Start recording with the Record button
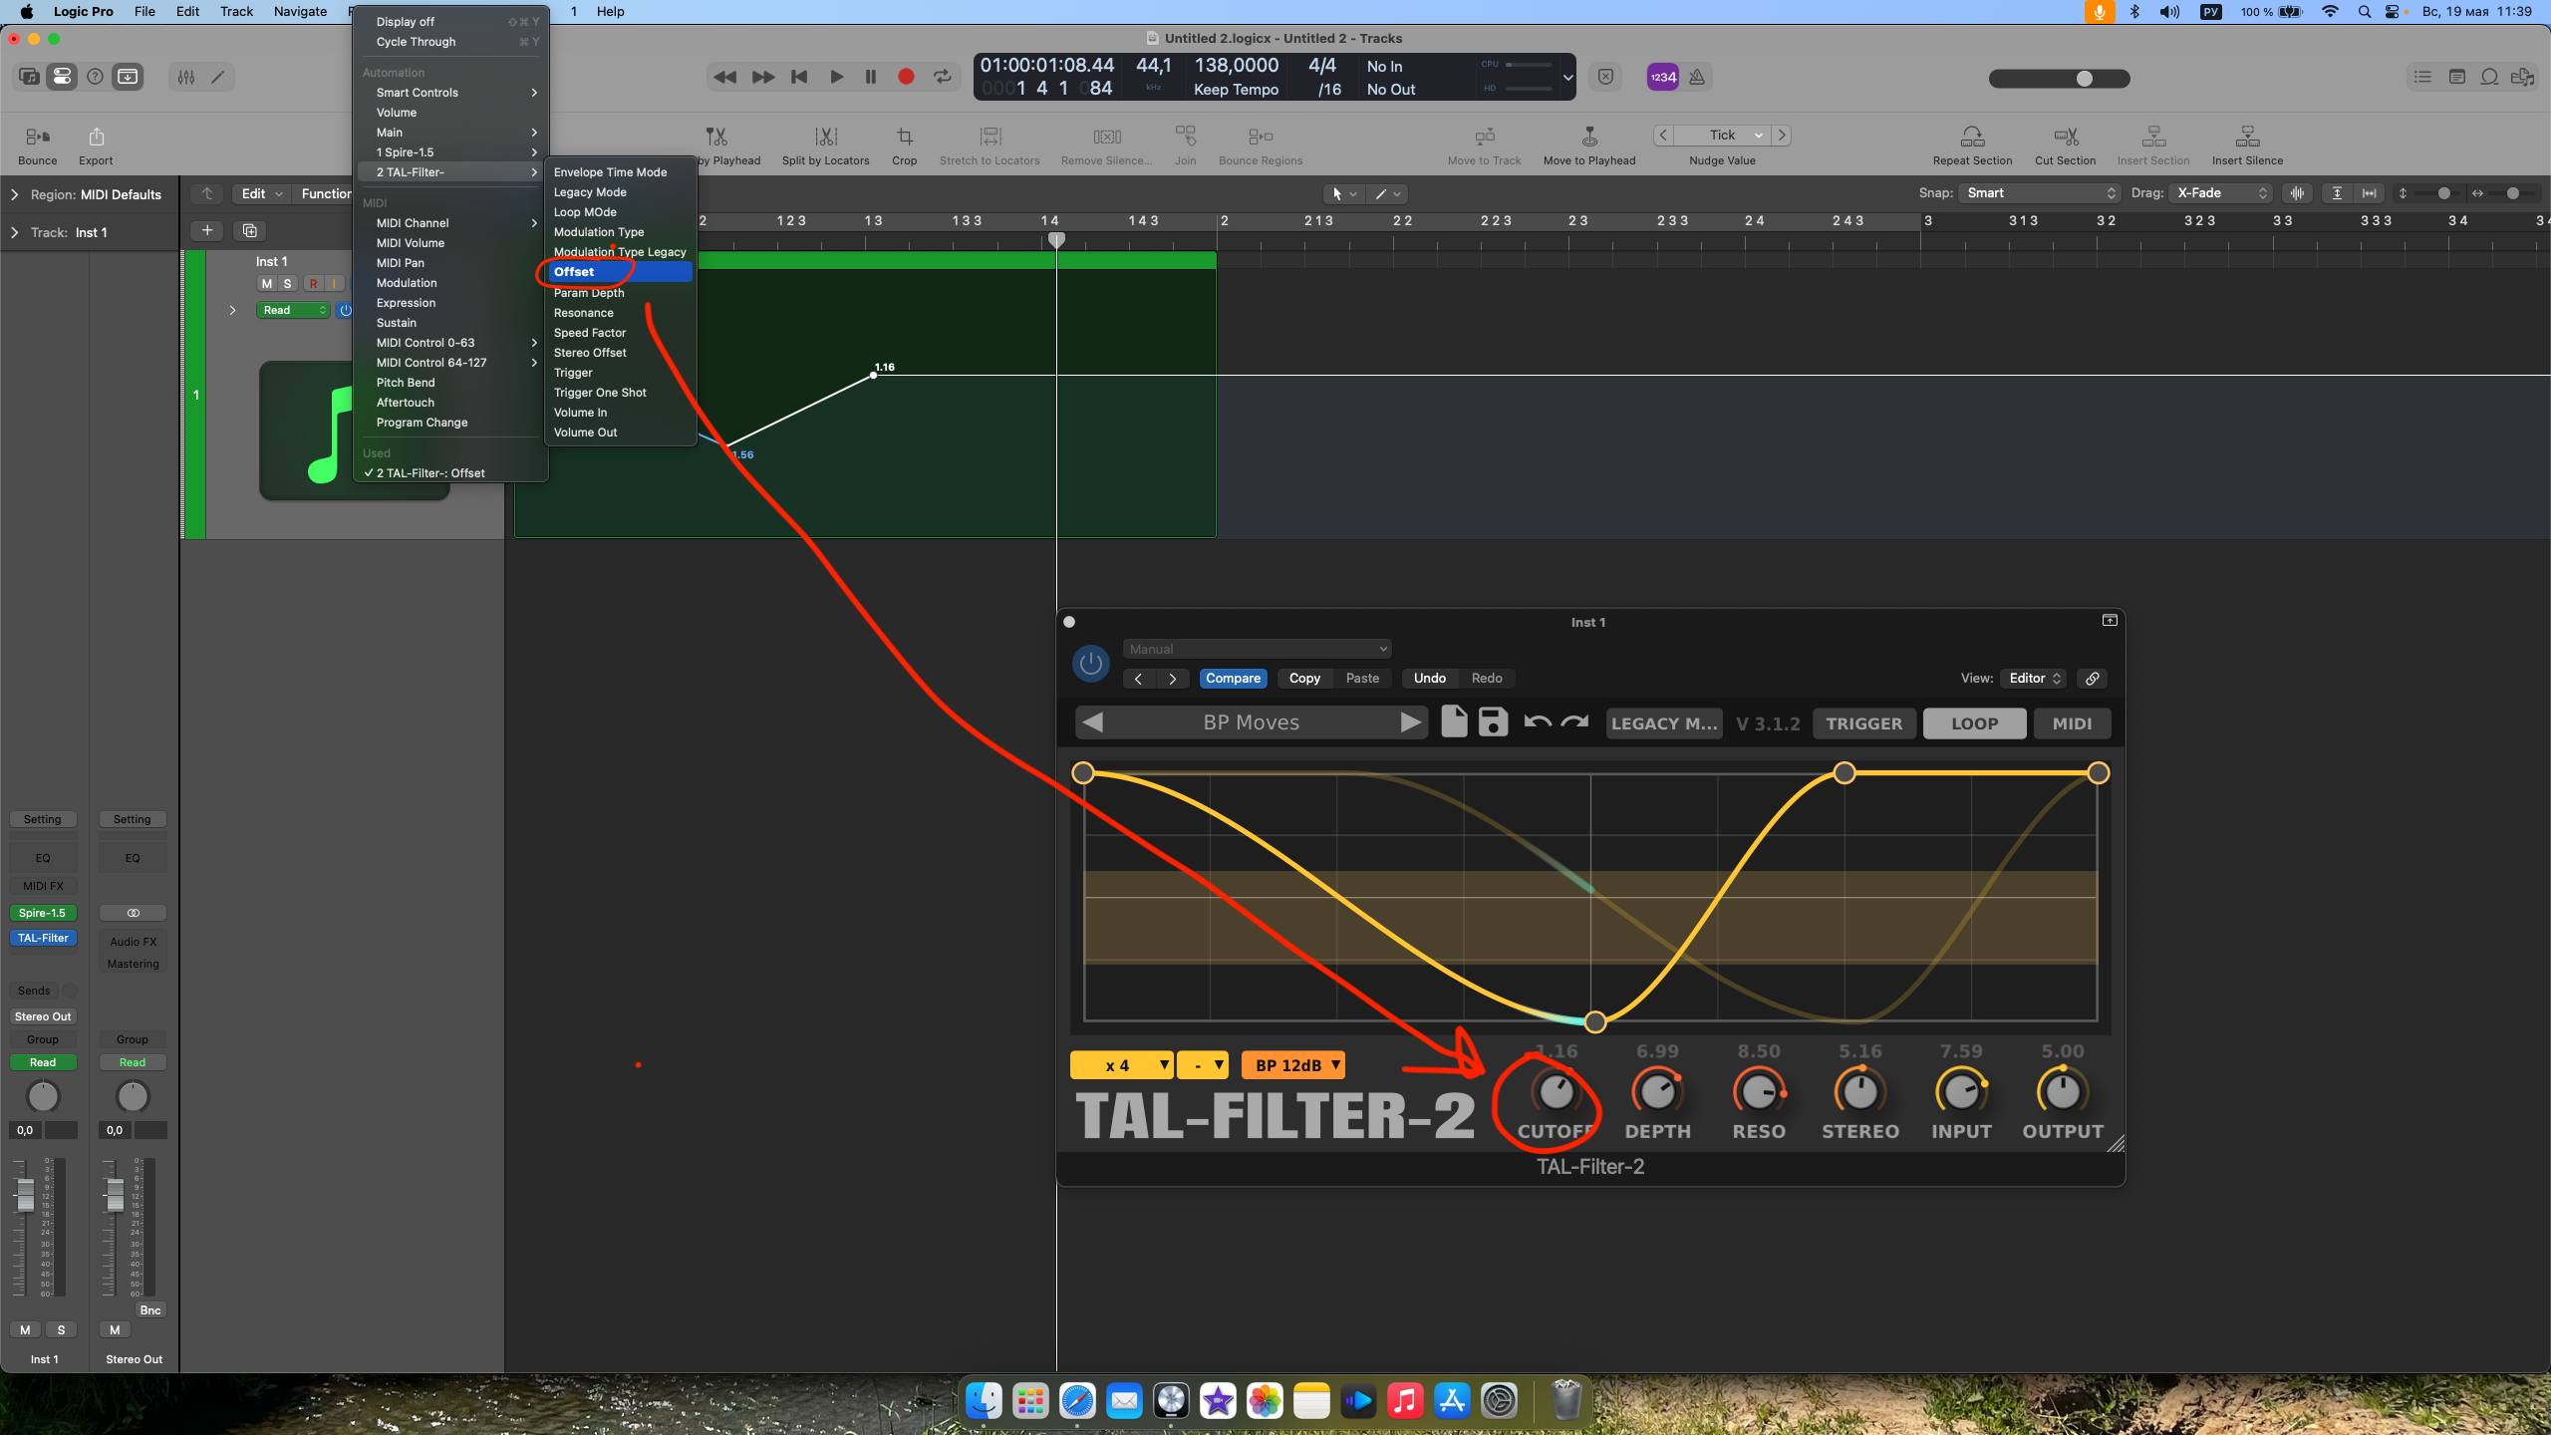Screen dimensions: 2551x1435 pyautogui.click(x=906, y=77)
